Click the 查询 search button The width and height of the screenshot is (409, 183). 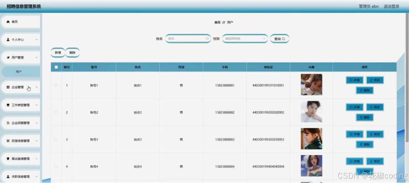(280, 39)
